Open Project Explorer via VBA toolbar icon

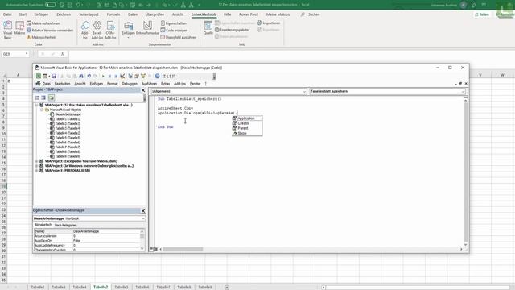(130, 76)
